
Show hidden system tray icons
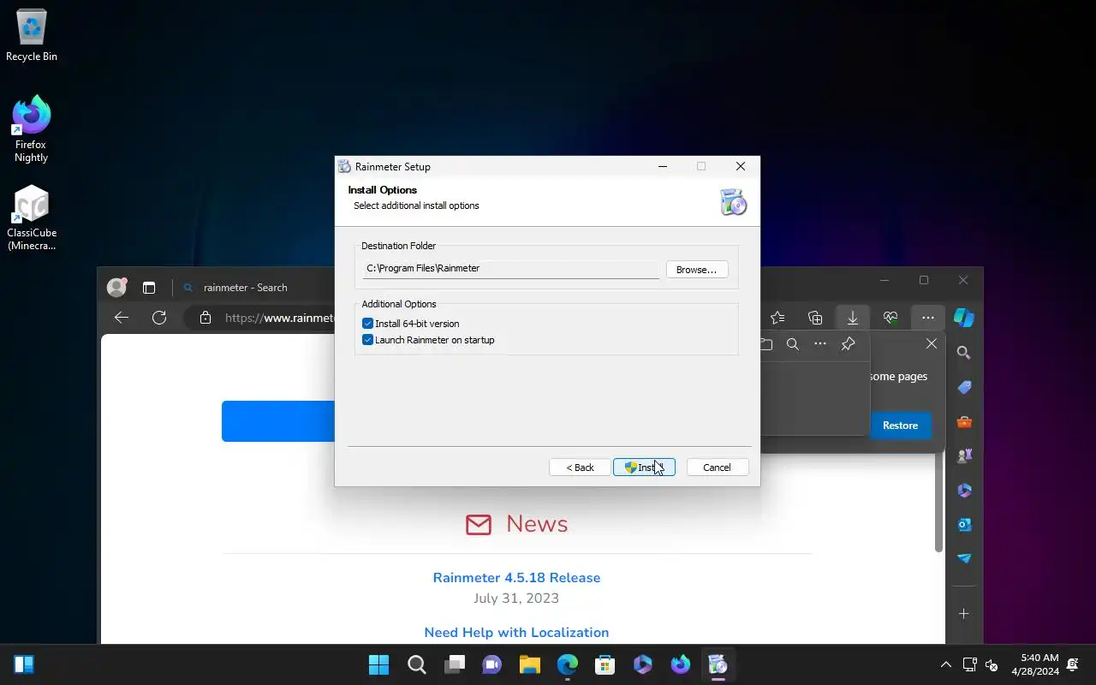click(x=945, y=664)
